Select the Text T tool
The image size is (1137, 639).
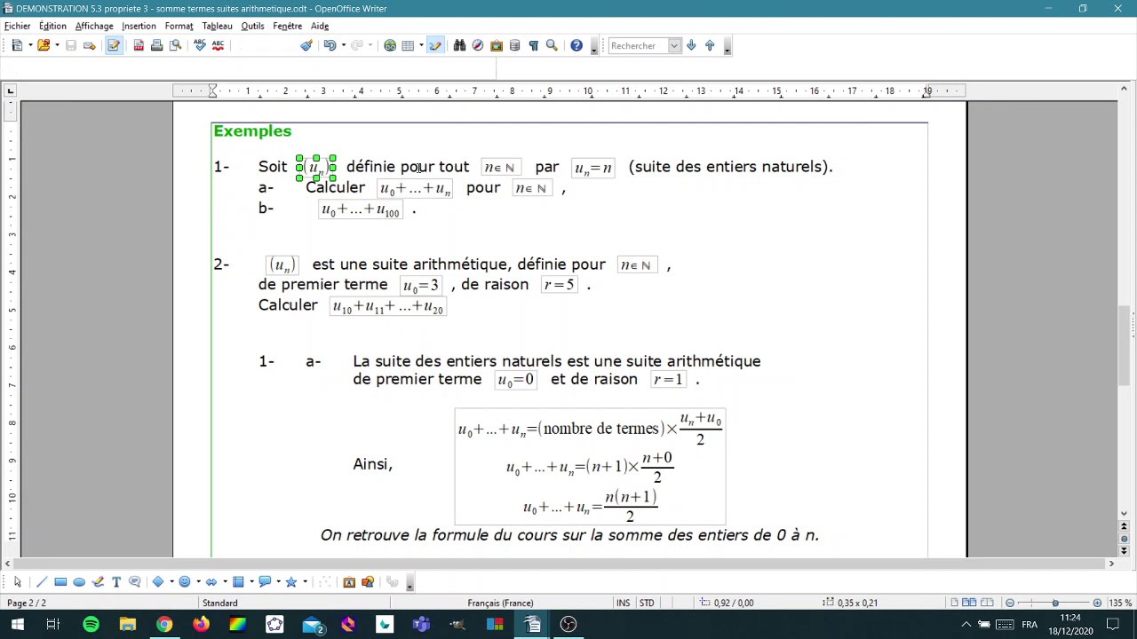[x=116, y=582]
